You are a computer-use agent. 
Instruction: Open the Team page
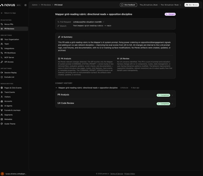click(6, 44)
